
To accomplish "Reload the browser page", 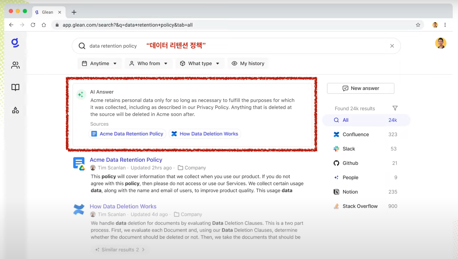I will point(33,25).
